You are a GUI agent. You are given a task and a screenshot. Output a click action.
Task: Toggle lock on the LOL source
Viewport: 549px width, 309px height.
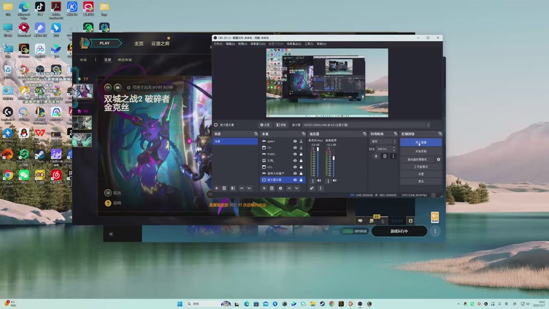(301, 167)
